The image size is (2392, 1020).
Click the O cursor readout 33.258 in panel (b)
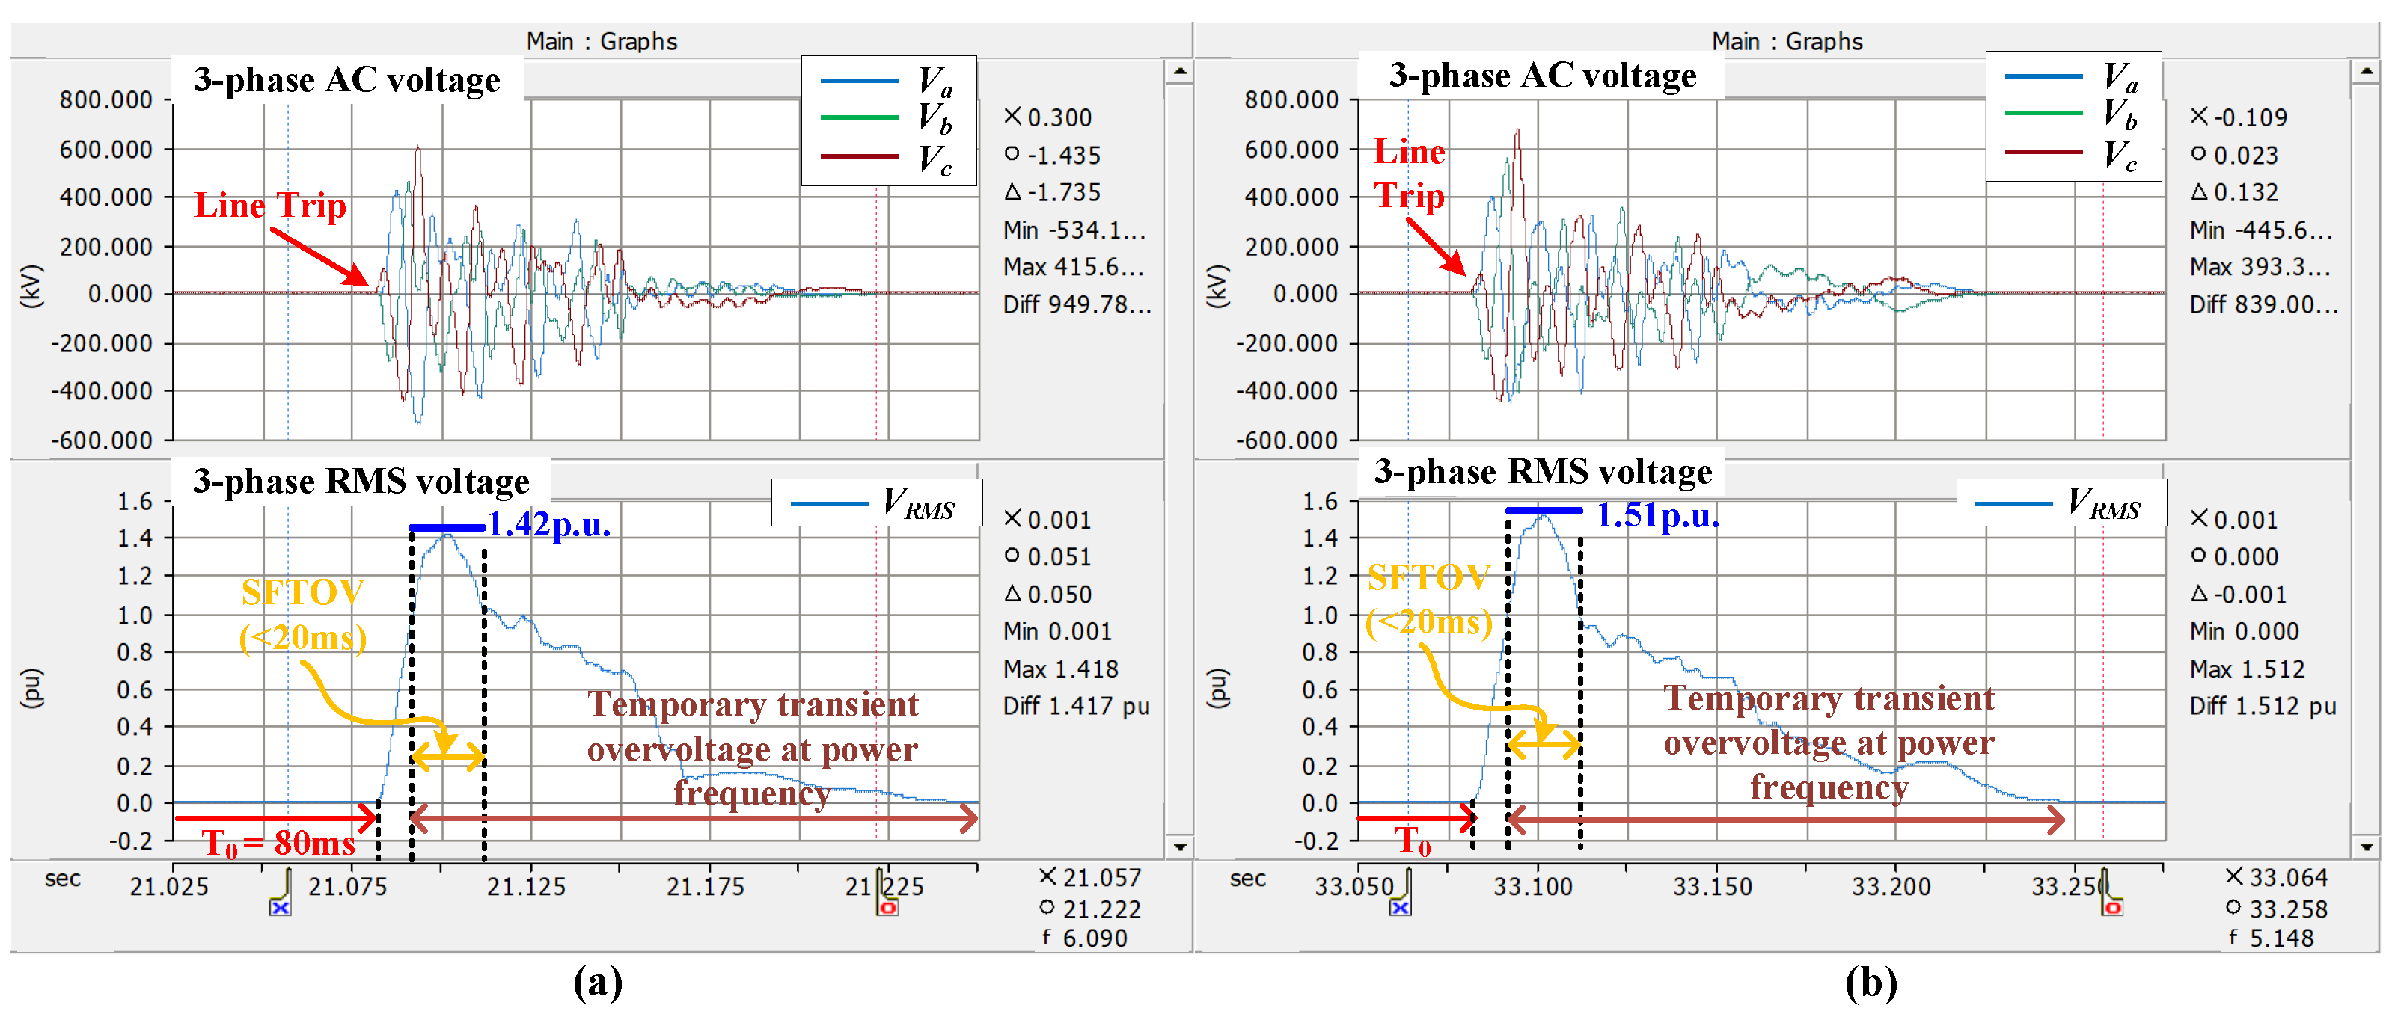pos(2277,909)
